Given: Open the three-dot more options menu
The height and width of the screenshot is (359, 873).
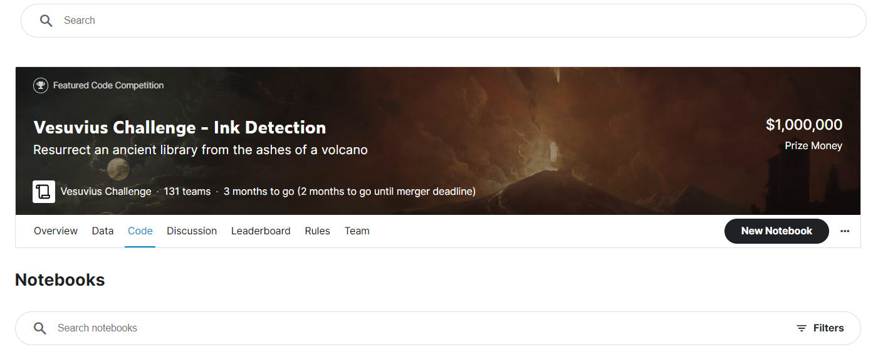Looking at the screenshot, I should 845,231.
